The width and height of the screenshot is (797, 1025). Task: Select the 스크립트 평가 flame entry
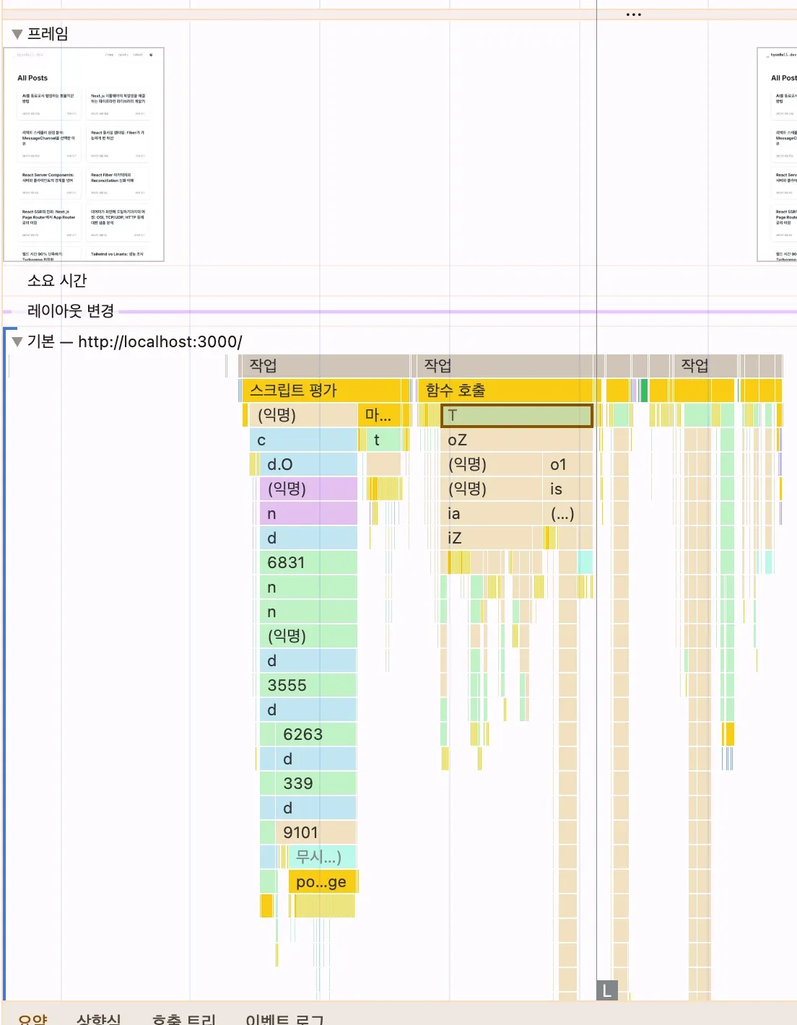coord(325,391)
